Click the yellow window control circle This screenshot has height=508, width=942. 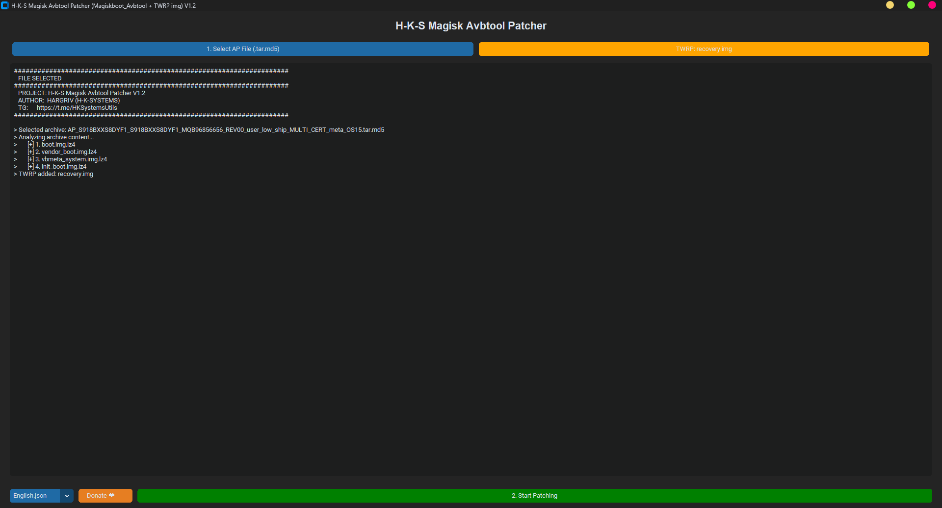pyautogui.click(x=890, y=5)
